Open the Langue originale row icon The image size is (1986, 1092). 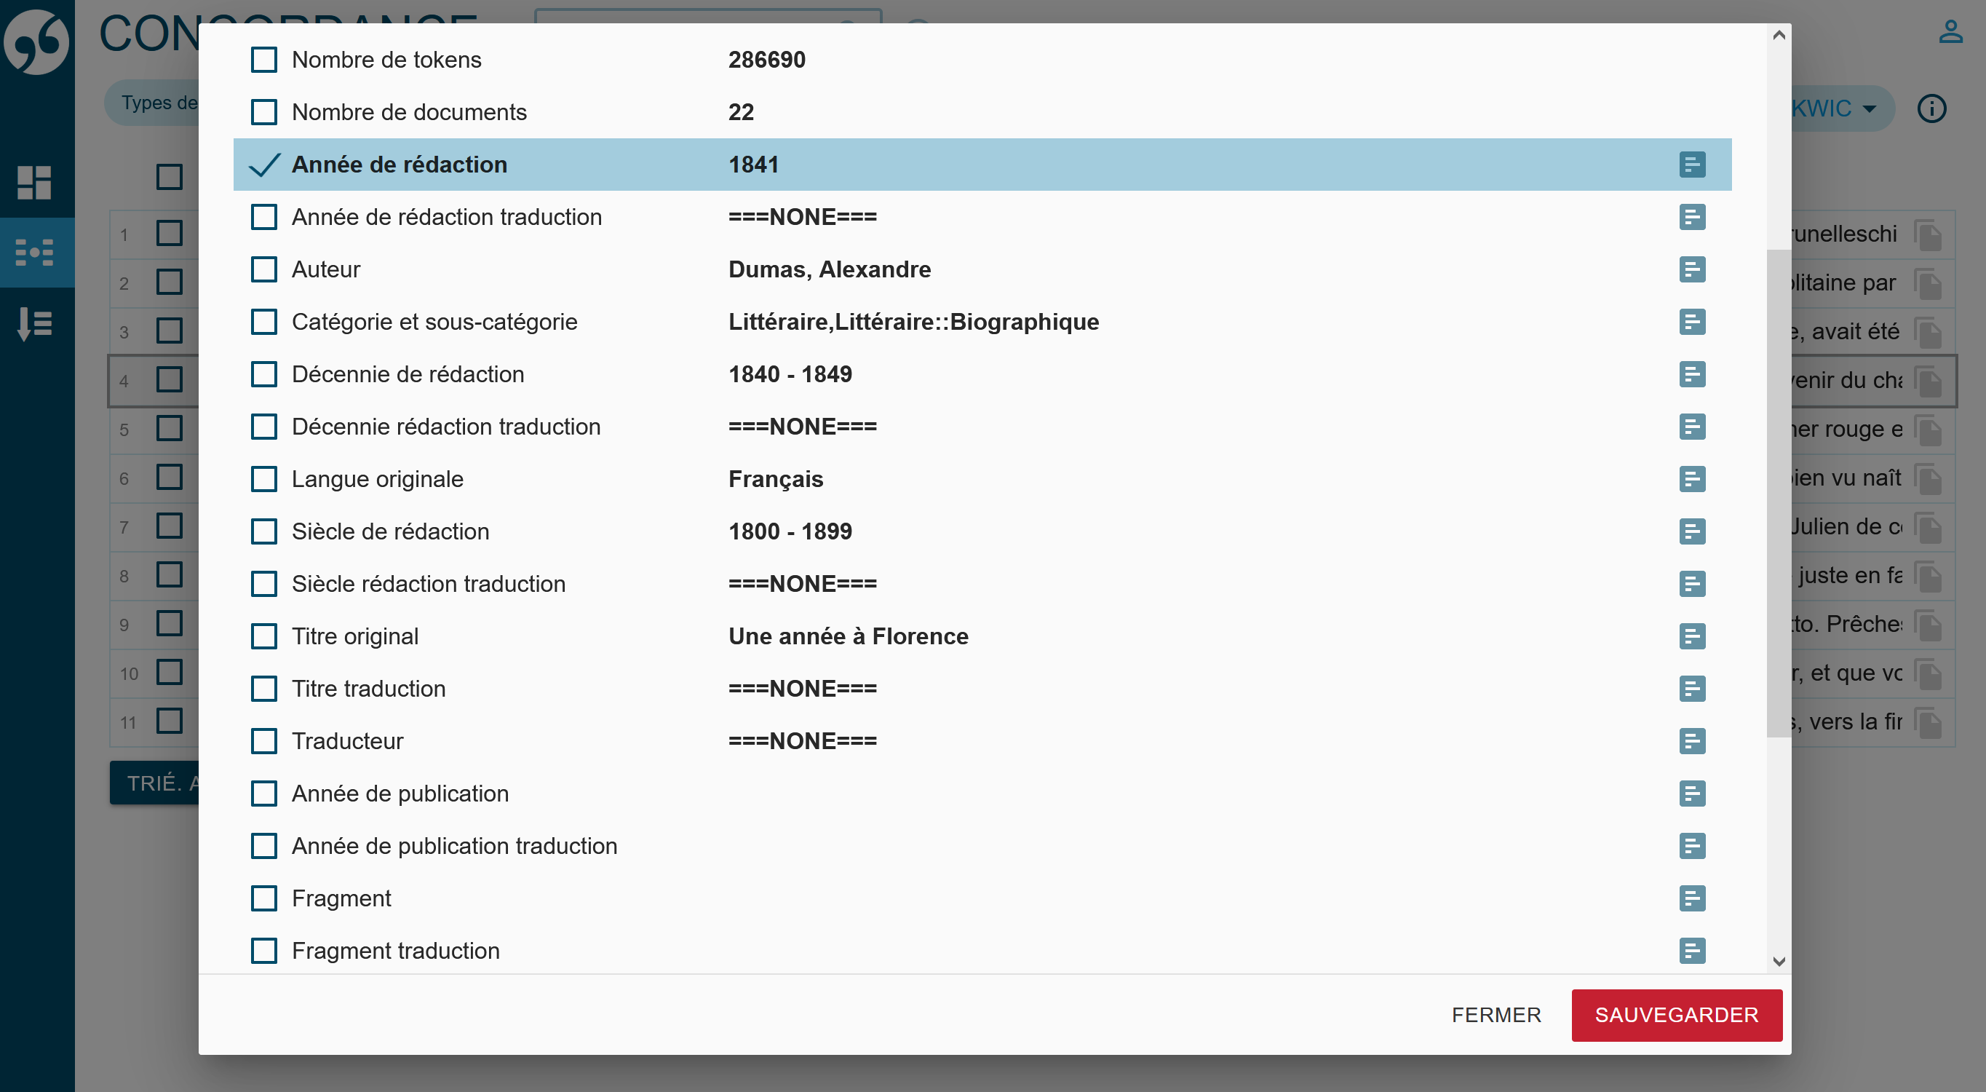(1691, 479)
